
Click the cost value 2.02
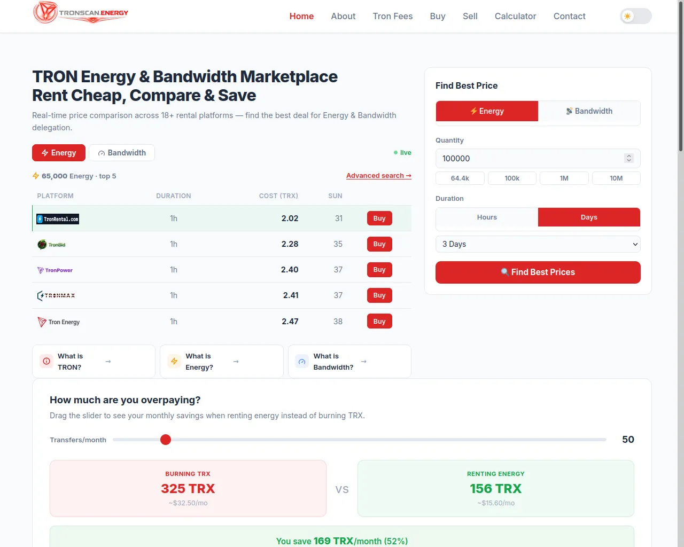[290, 218]
